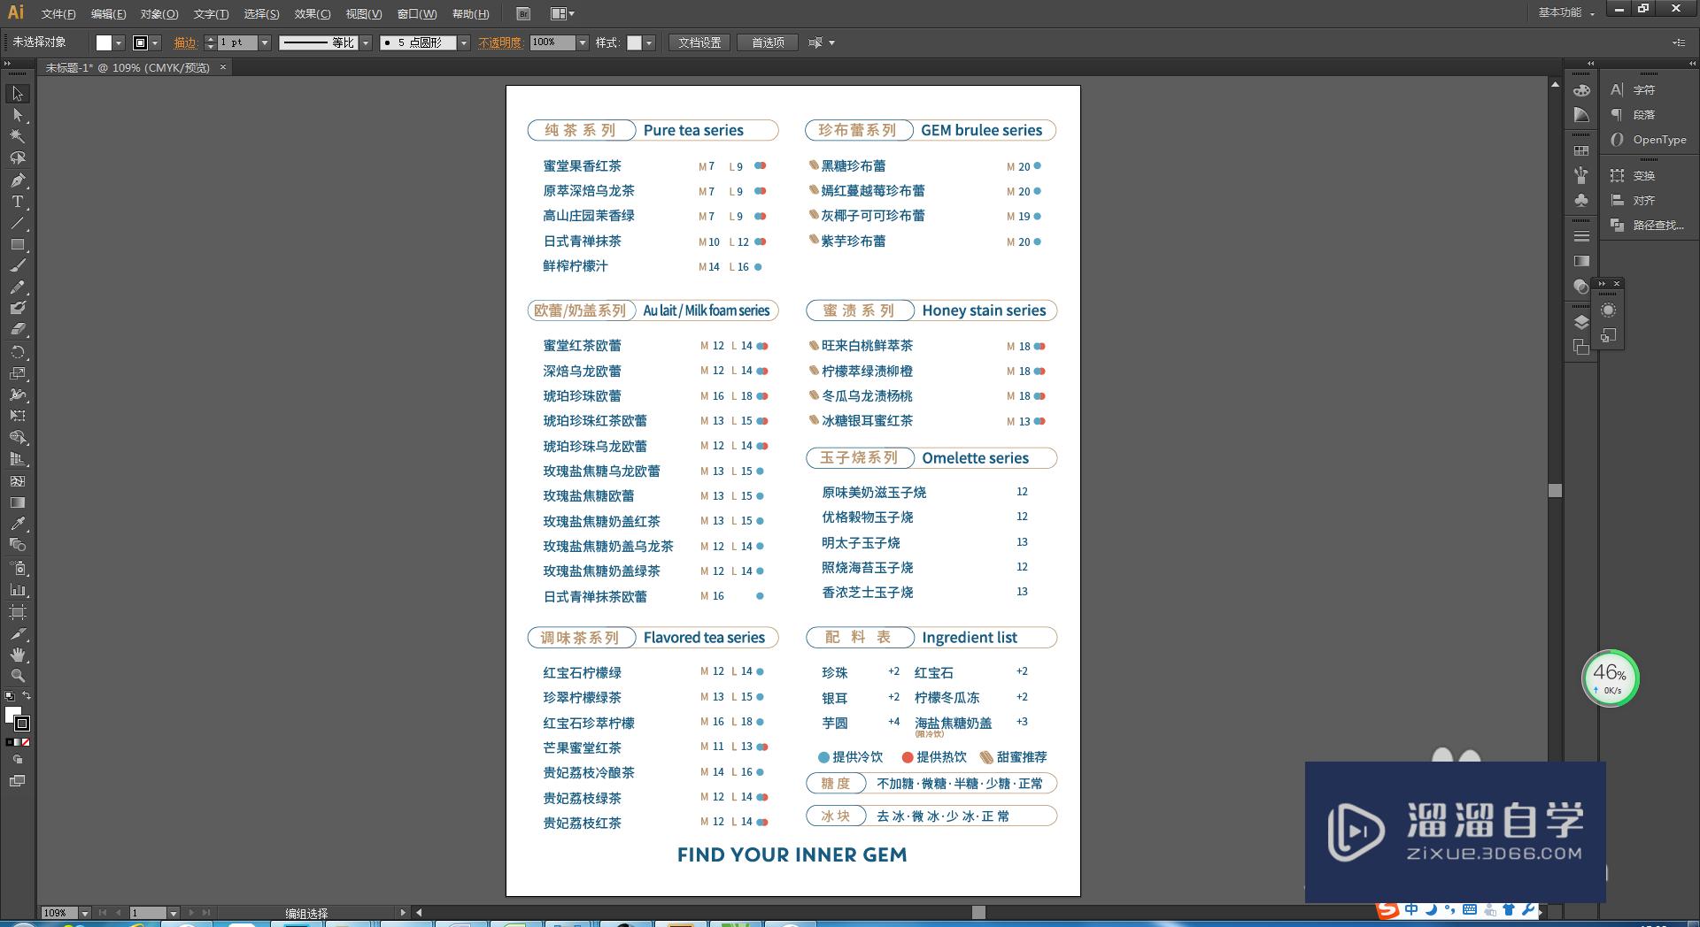This screenshot has width=1700, height=927.
Task: Click the 文档设置 (Document Setup) button
Action: pos(699,42)
